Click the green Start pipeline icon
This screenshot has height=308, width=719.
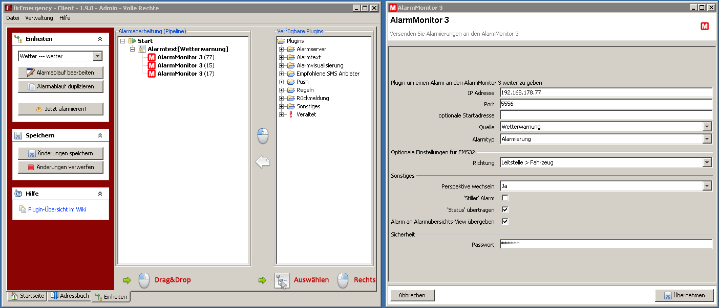pyautogui.click(x=132, y=41)
